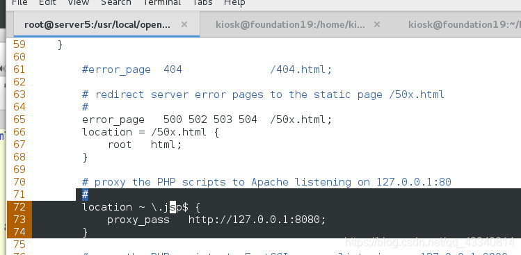Click line number 75
The width and height of the screenshot is (521, 255).
point(19,245)
